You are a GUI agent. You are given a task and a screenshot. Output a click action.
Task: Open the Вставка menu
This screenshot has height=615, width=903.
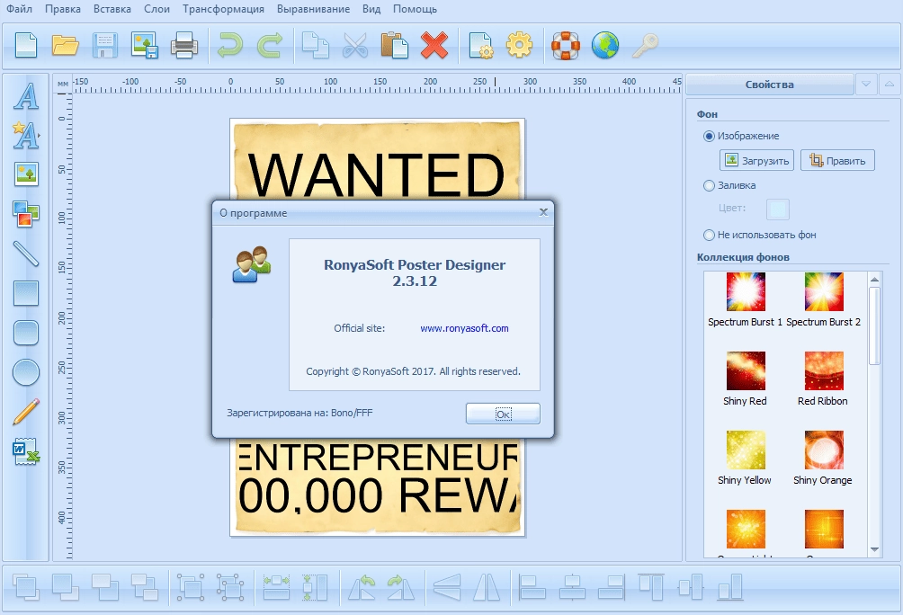112,9
